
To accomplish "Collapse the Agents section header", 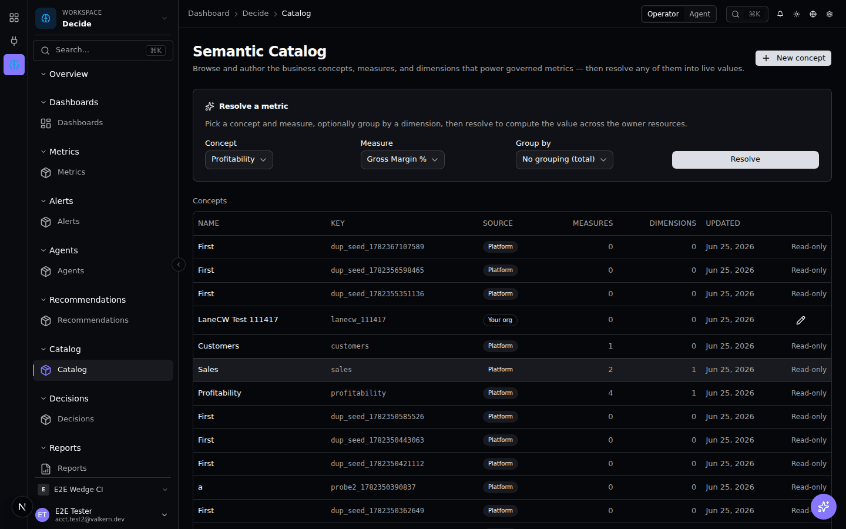I will (x=59, y=250).
